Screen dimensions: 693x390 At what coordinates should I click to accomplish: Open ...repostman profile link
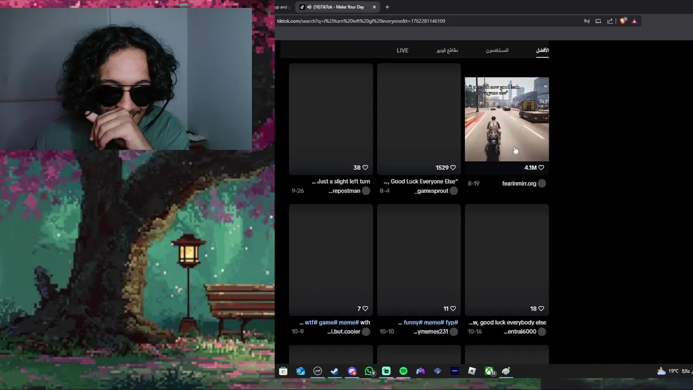pos(344,191)
